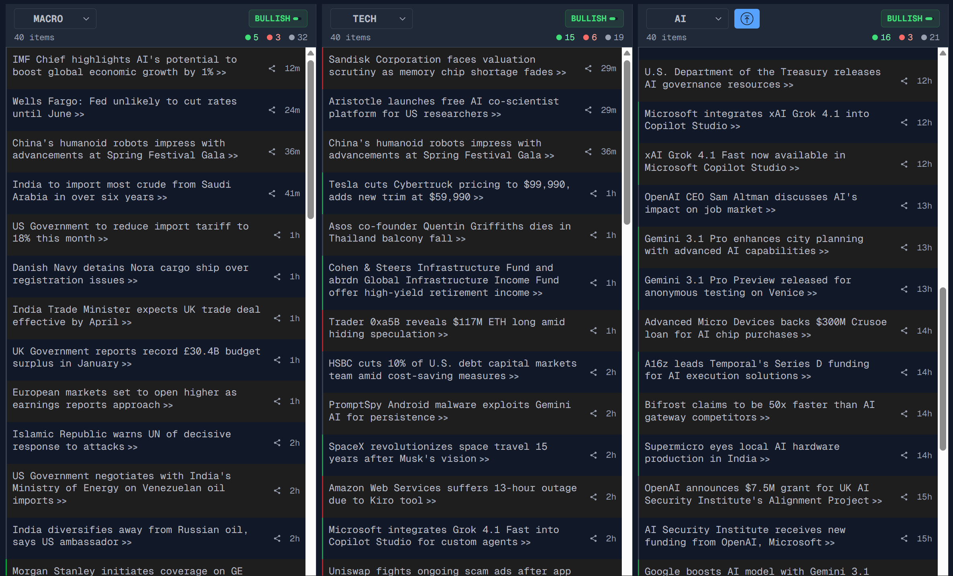Share the IMF Chief AI growth story
The image size is (953, 576).
coord(272,68)
